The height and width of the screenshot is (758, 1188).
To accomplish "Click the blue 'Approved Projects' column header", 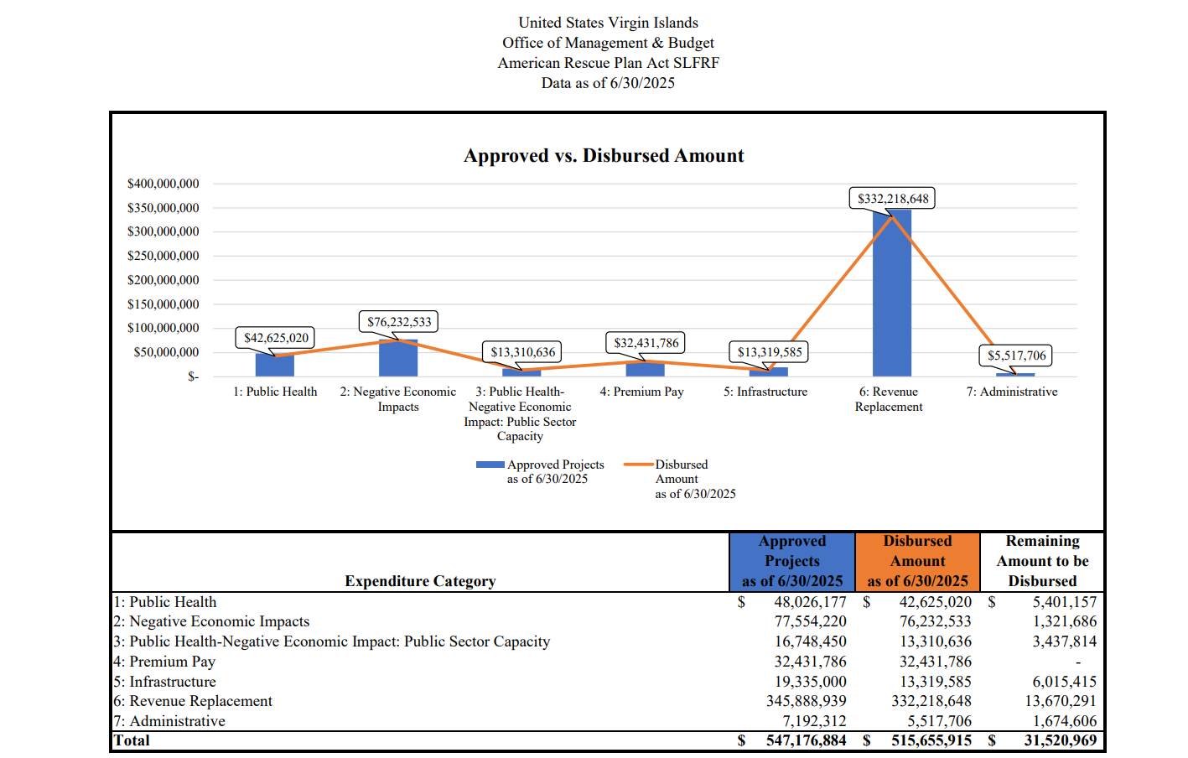I will [x=792, y=562].
